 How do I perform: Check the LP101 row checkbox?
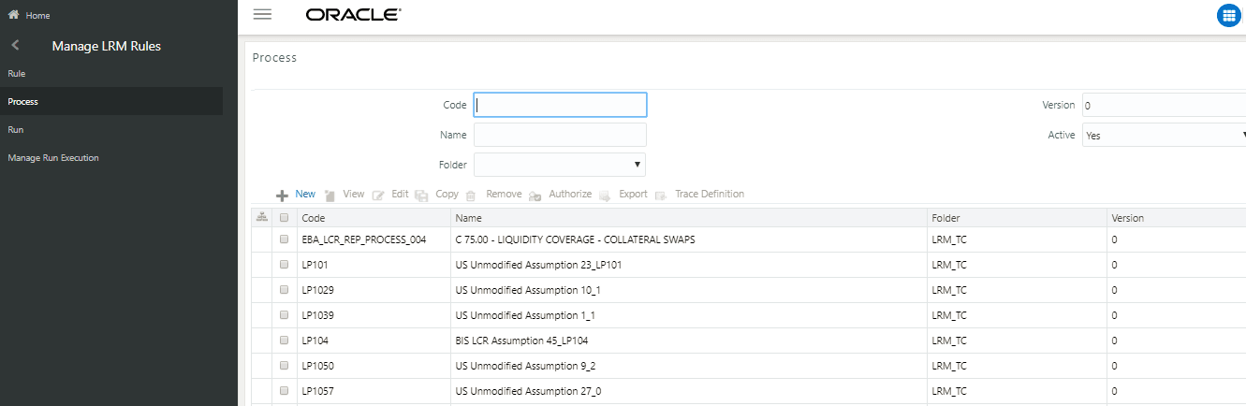[x=285, y=265]
